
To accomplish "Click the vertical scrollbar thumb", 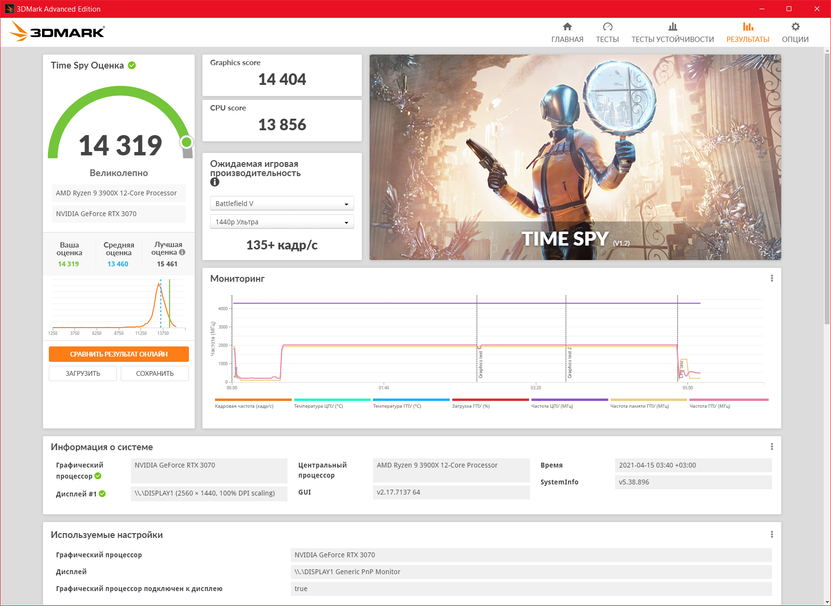I will (x=827, y=188).
